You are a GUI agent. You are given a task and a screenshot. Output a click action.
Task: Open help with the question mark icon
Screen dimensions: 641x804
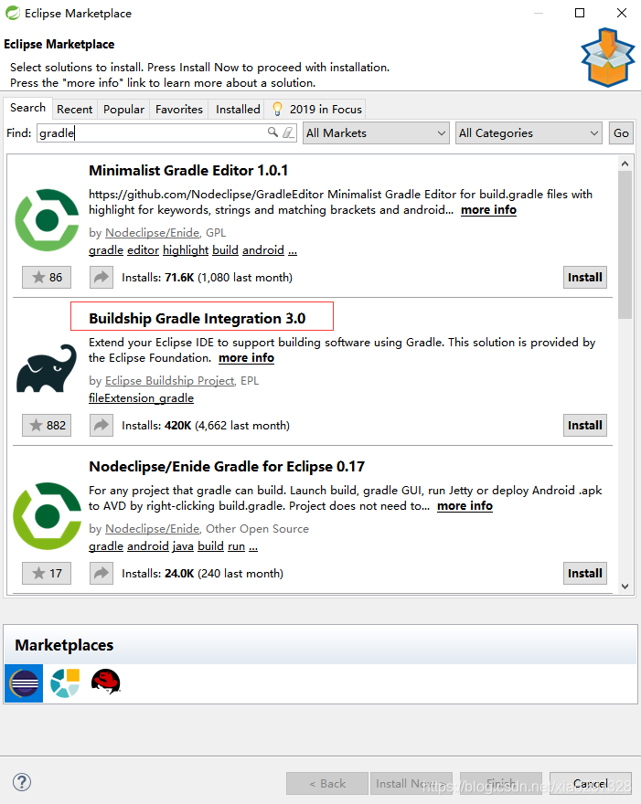[22, 782]
